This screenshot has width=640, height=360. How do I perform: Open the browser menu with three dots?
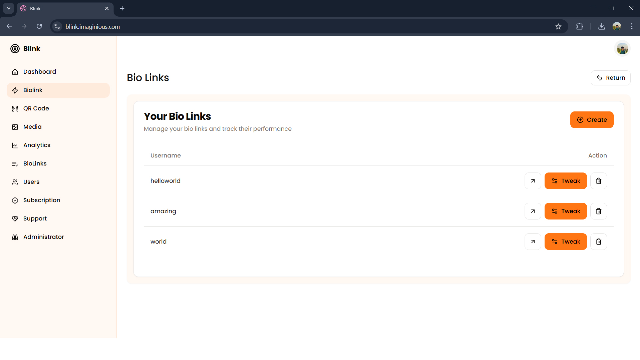pyautogui.click(x=632, y=26)
